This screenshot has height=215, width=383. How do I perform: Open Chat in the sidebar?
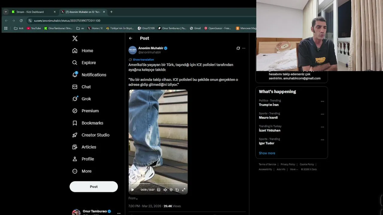pyautogui.click(x=81, y=87)
